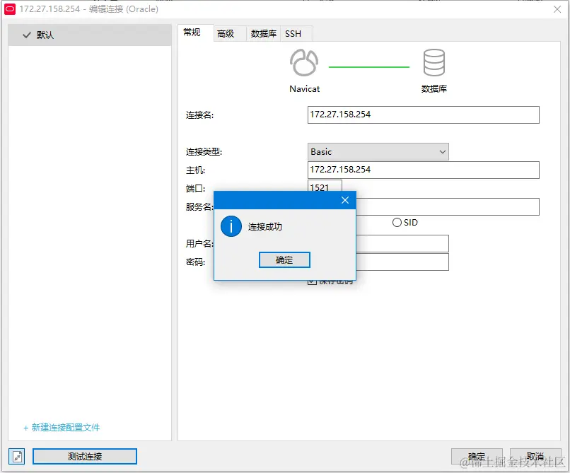
Task: Toggle the 保存密码 checkbox
Action: click(313, 281)
